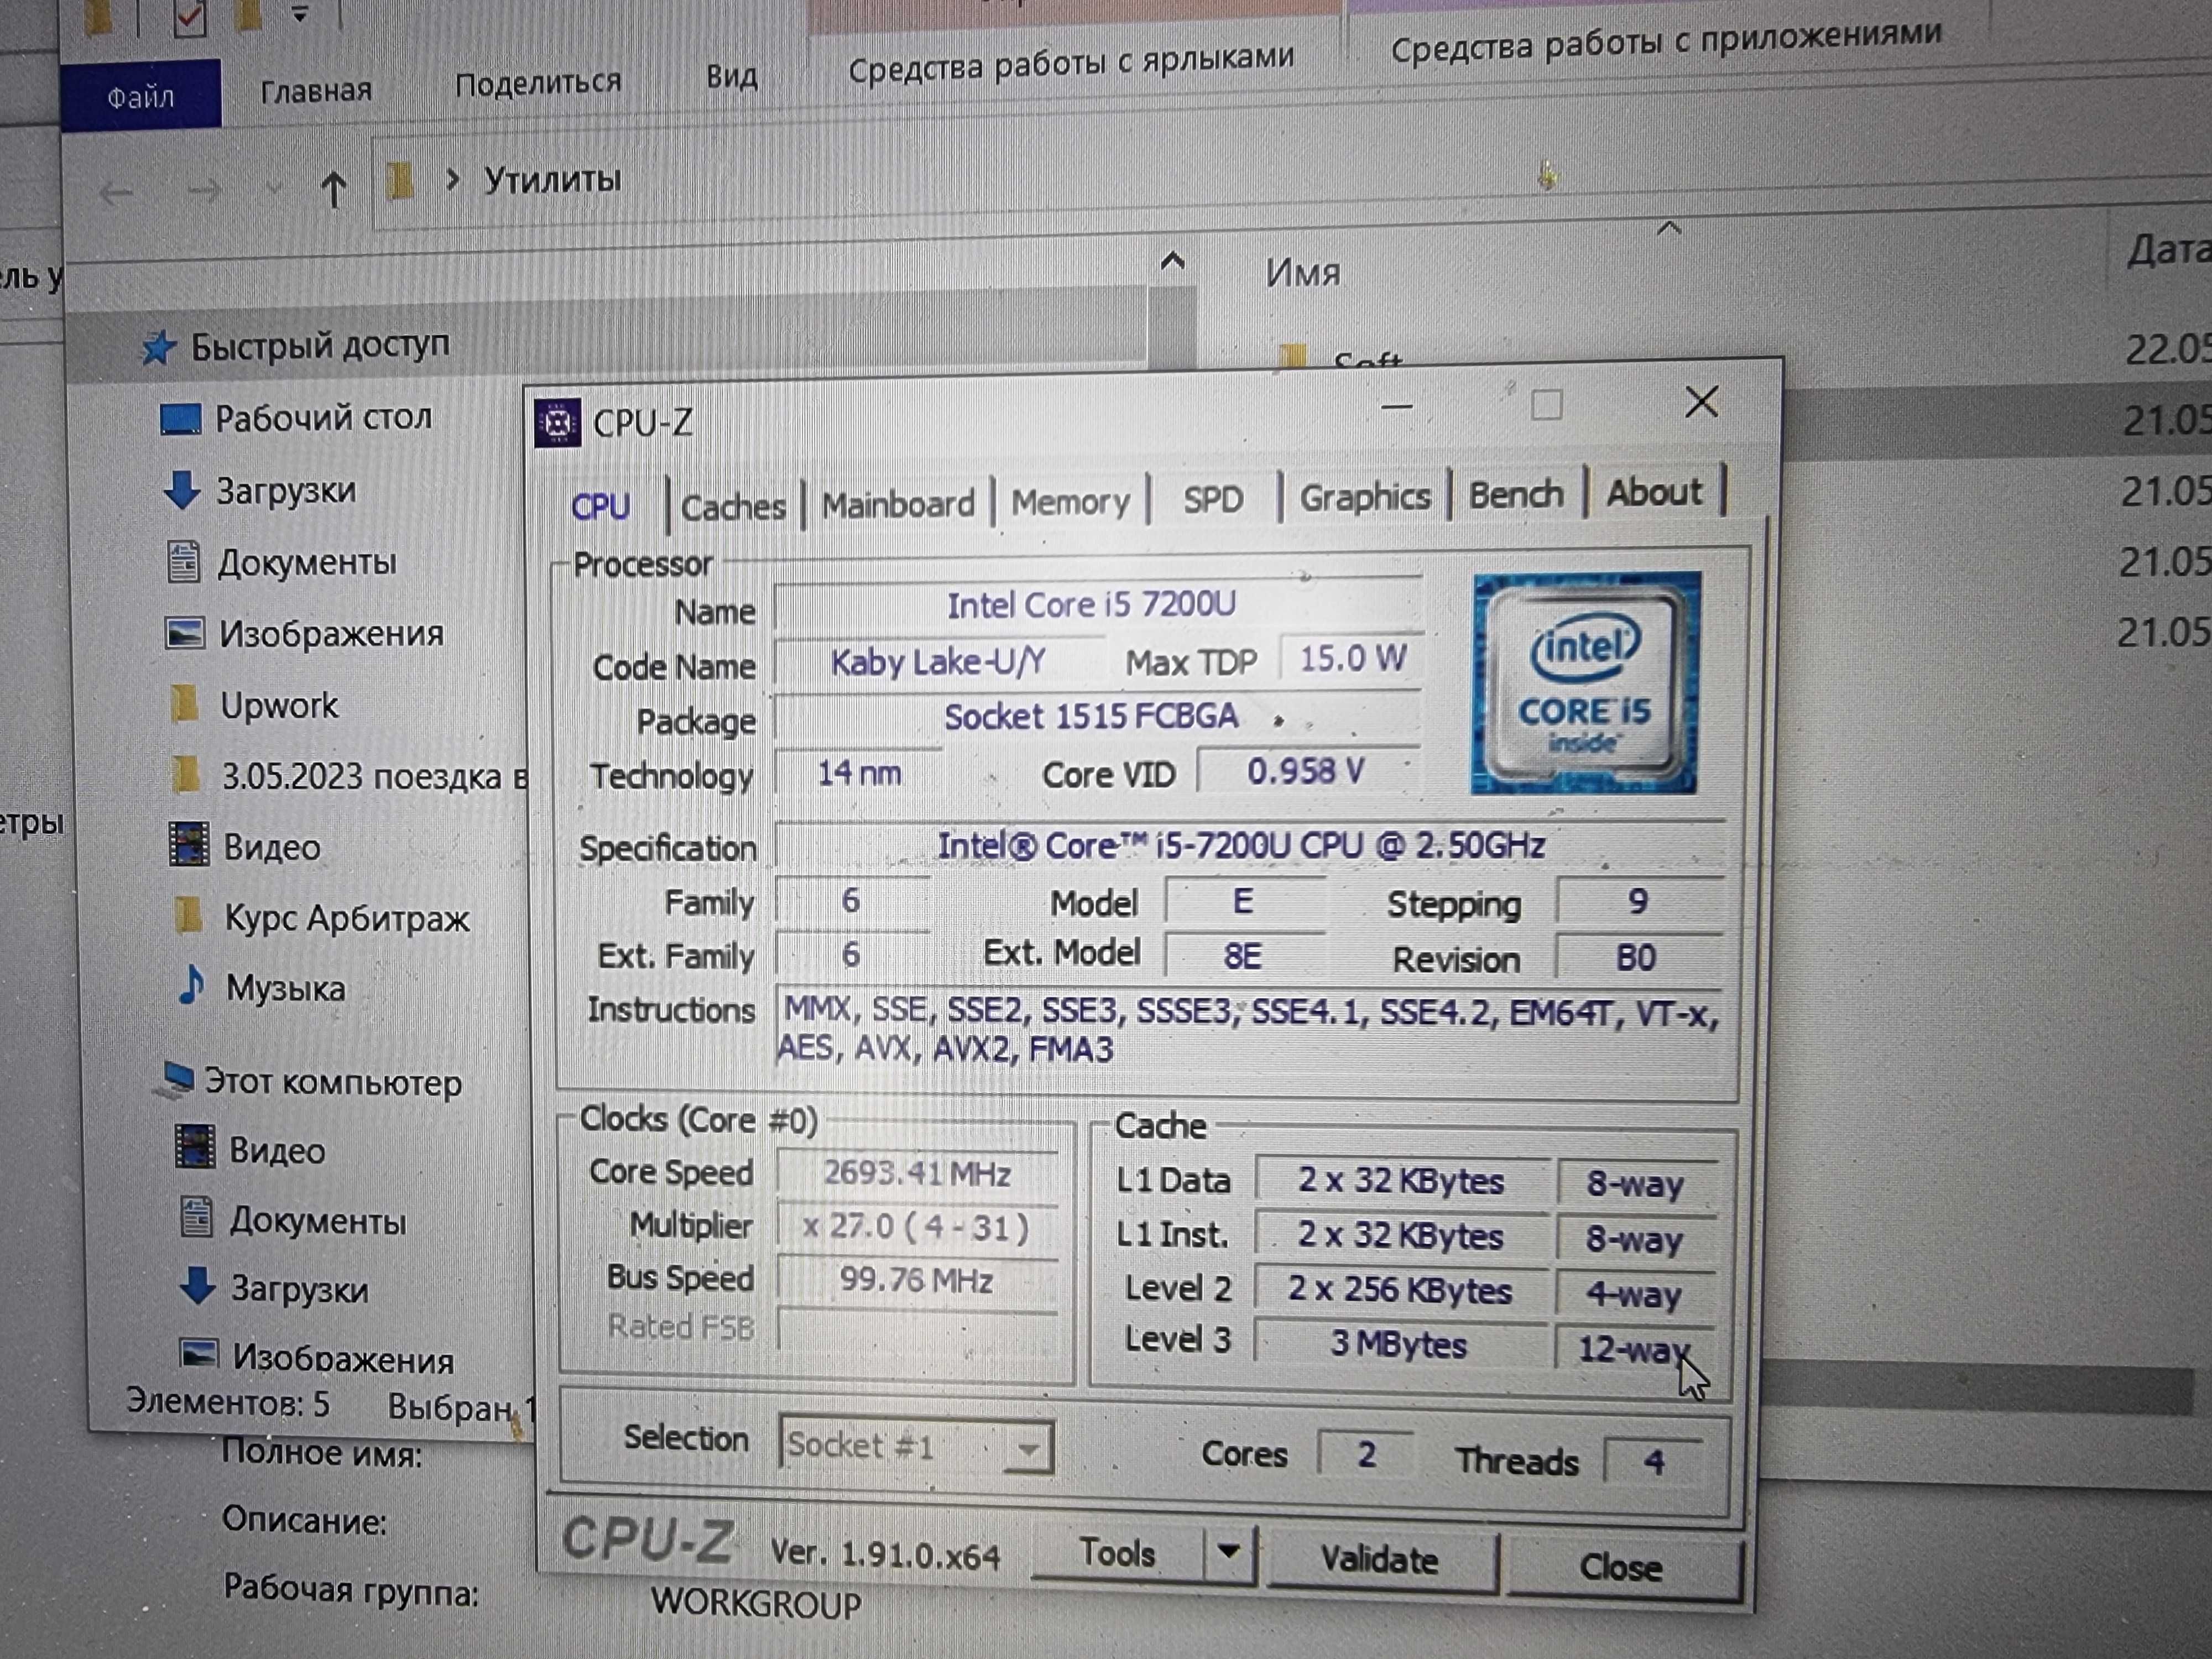Open the Поделиться ribbon tab in Explorer

[538, 83]
